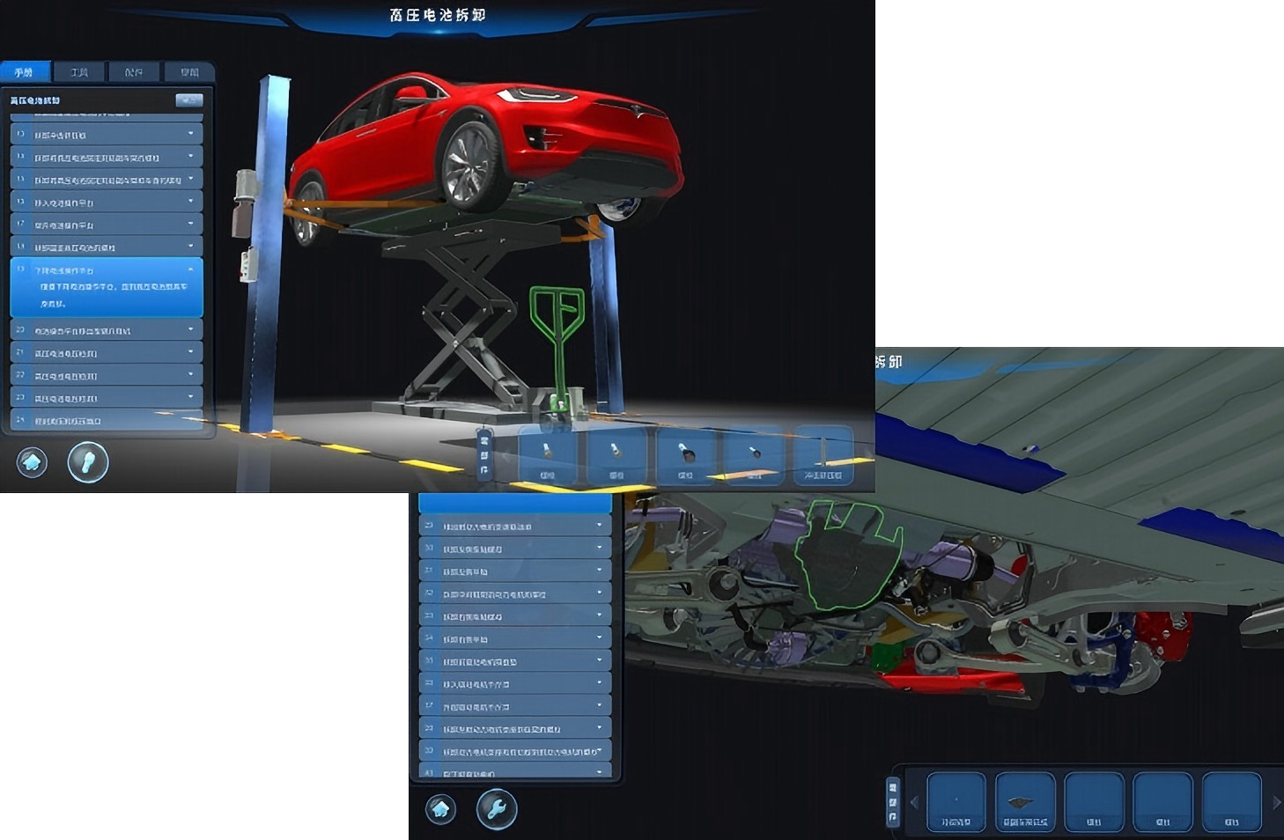
Task: Click the home icon in the red car window
Action: point(32,461)
